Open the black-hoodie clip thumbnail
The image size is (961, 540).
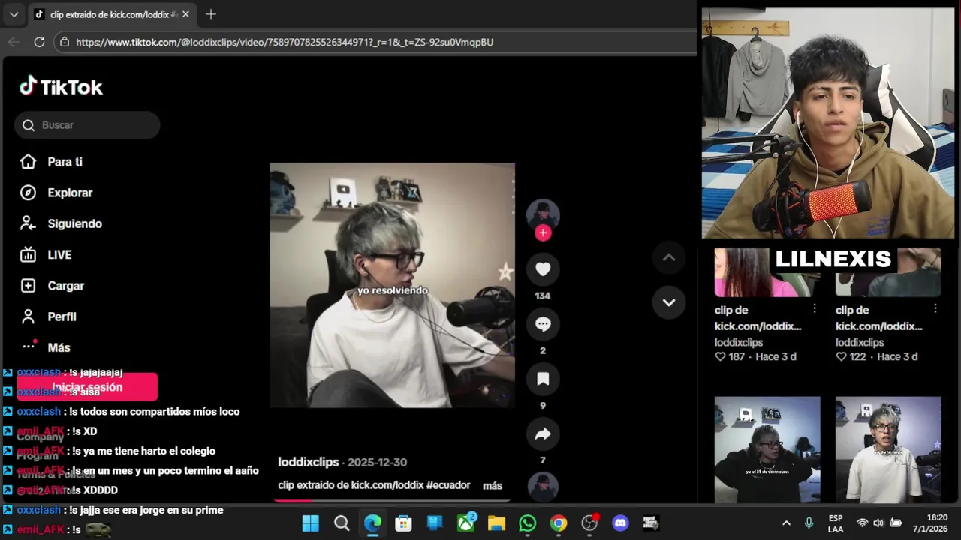tap(767, 449)
